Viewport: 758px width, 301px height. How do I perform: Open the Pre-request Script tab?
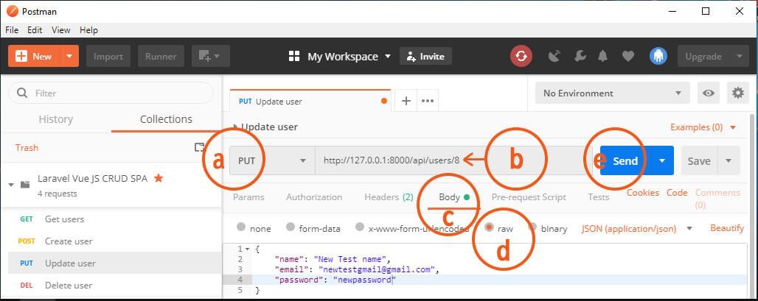point(529,196)
